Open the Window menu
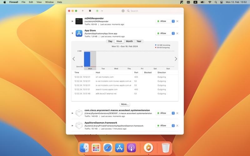 point(49,2)
